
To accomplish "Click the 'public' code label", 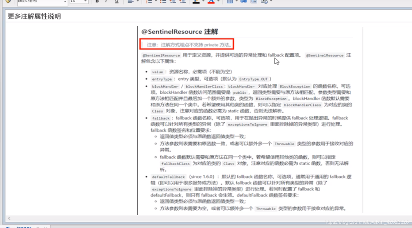I will (240, 93).
